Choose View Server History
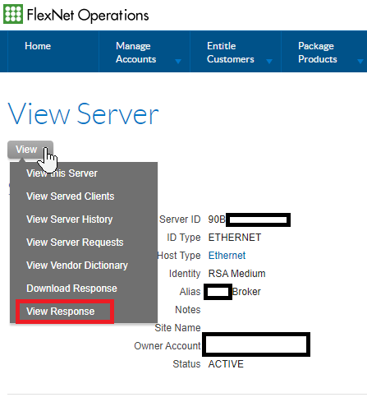Viewport: 367px width, 402px height. [x=70, y=219]
